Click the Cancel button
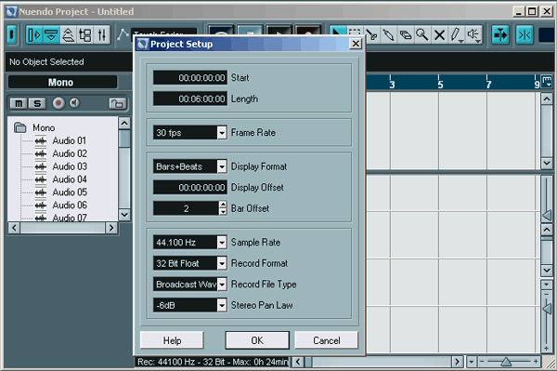557x371 pixels. pyautogui.click(x=327, y=340)
